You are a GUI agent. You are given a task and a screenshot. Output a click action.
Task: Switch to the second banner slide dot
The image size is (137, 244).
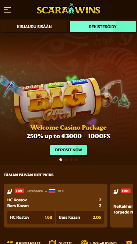click(x=66, y=160)
